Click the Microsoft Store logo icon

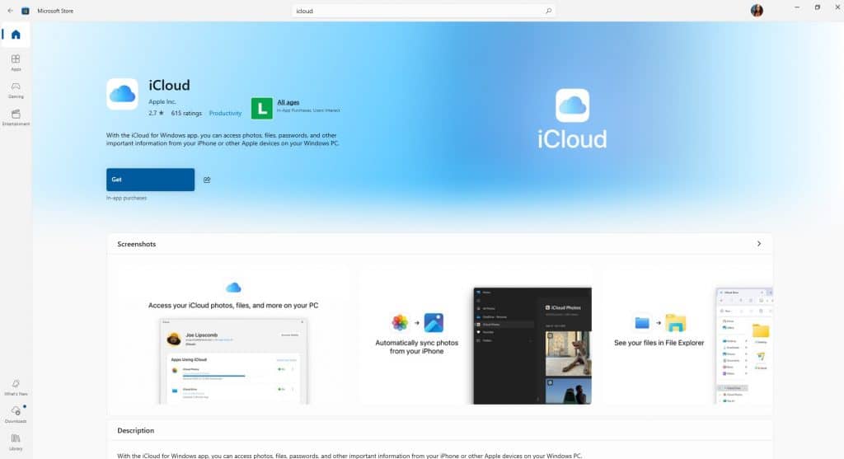click(26, 11)
